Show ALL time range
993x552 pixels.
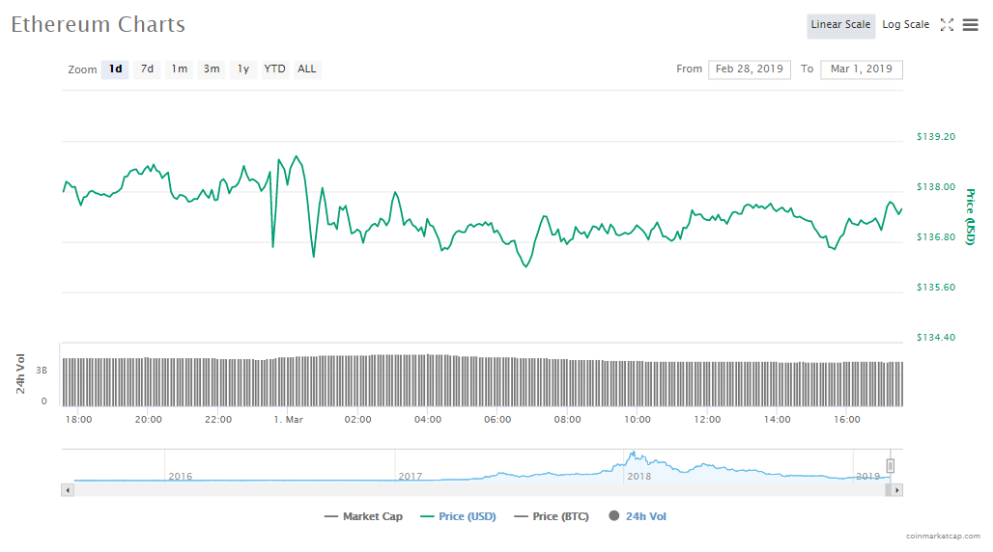click(x=307, y=69)
